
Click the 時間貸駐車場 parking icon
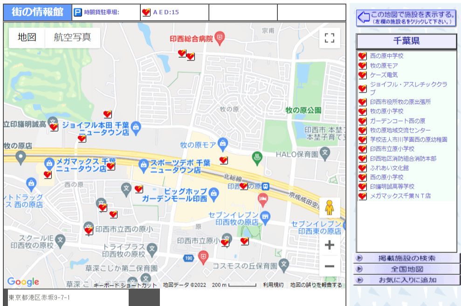pyautogui.click(x=78, y=12)
